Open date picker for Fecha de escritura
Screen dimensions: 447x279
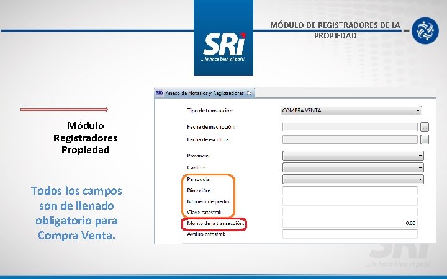(425, 139)
